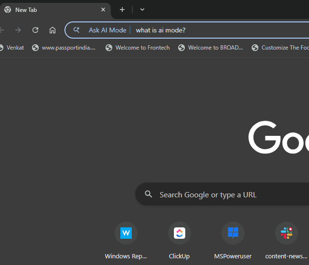Open a new tab with plus button
Viewport: 309px width, 265px height.
pyautogui.click(x=122, y=10)
